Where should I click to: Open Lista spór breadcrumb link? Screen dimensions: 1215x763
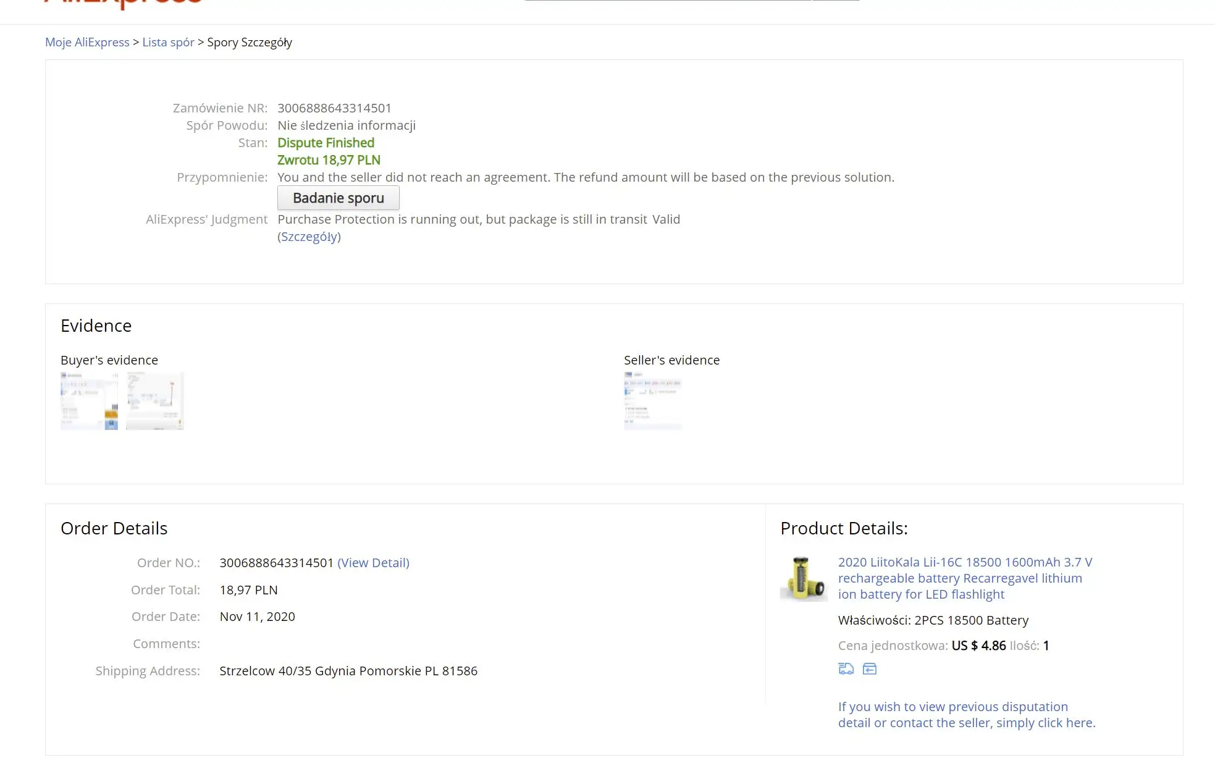(x=168, y=42)
